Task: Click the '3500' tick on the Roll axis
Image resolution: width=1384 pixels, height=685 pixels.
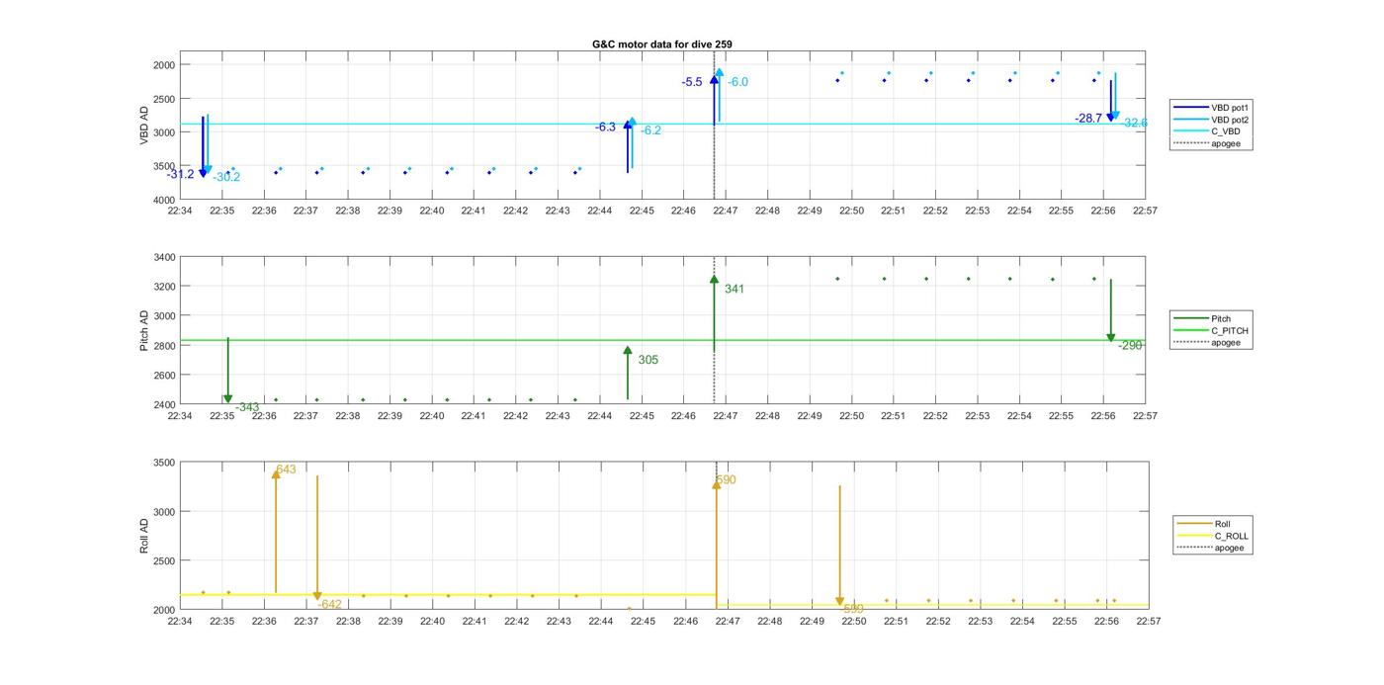Action: click(164, 464)
